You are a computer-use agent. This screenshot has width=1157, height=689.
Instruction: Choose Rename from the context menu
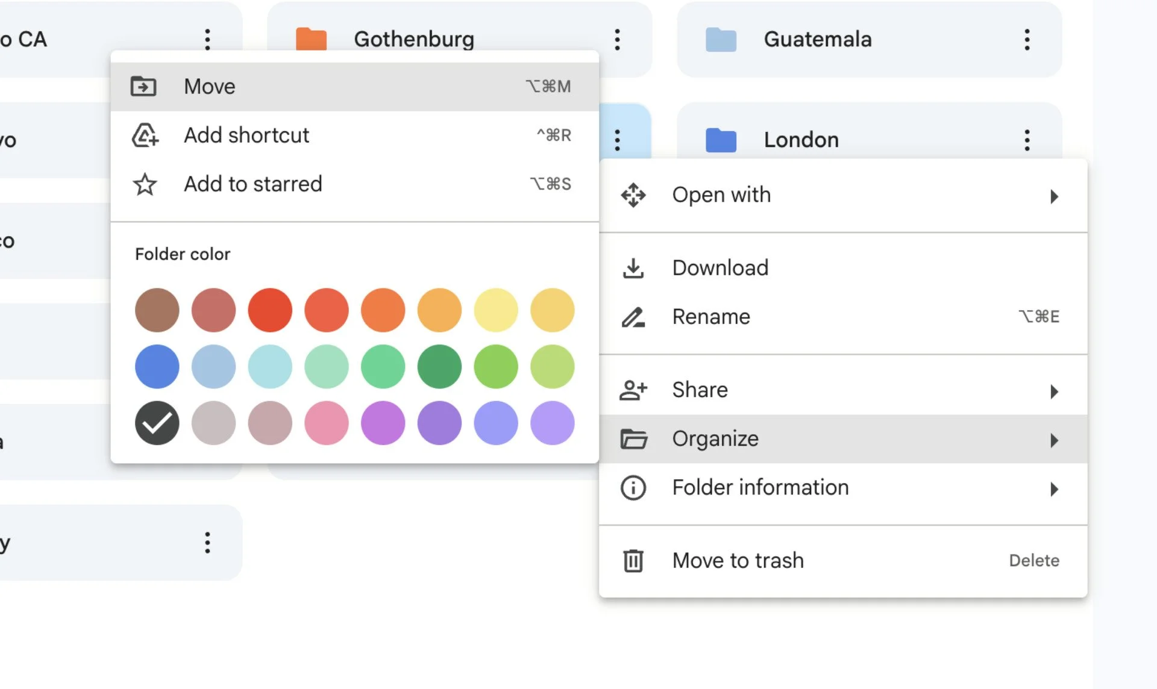tap(844, 317)
